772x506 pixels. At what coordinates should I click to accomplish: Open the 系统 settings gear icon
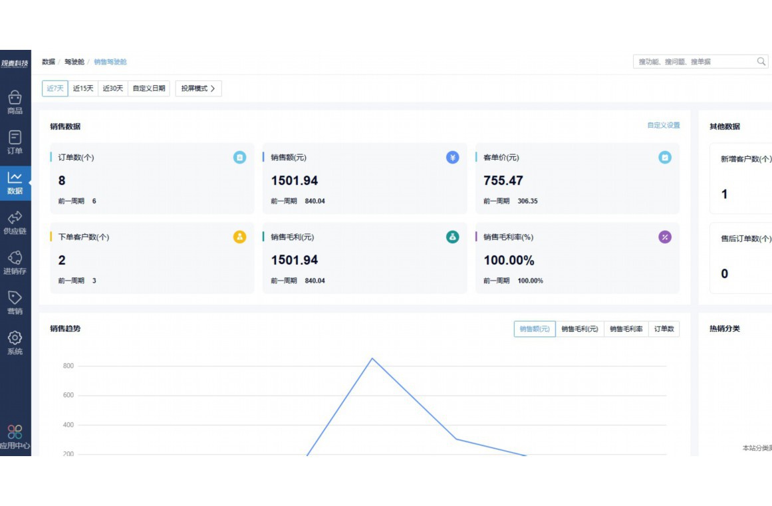point(15,338)
